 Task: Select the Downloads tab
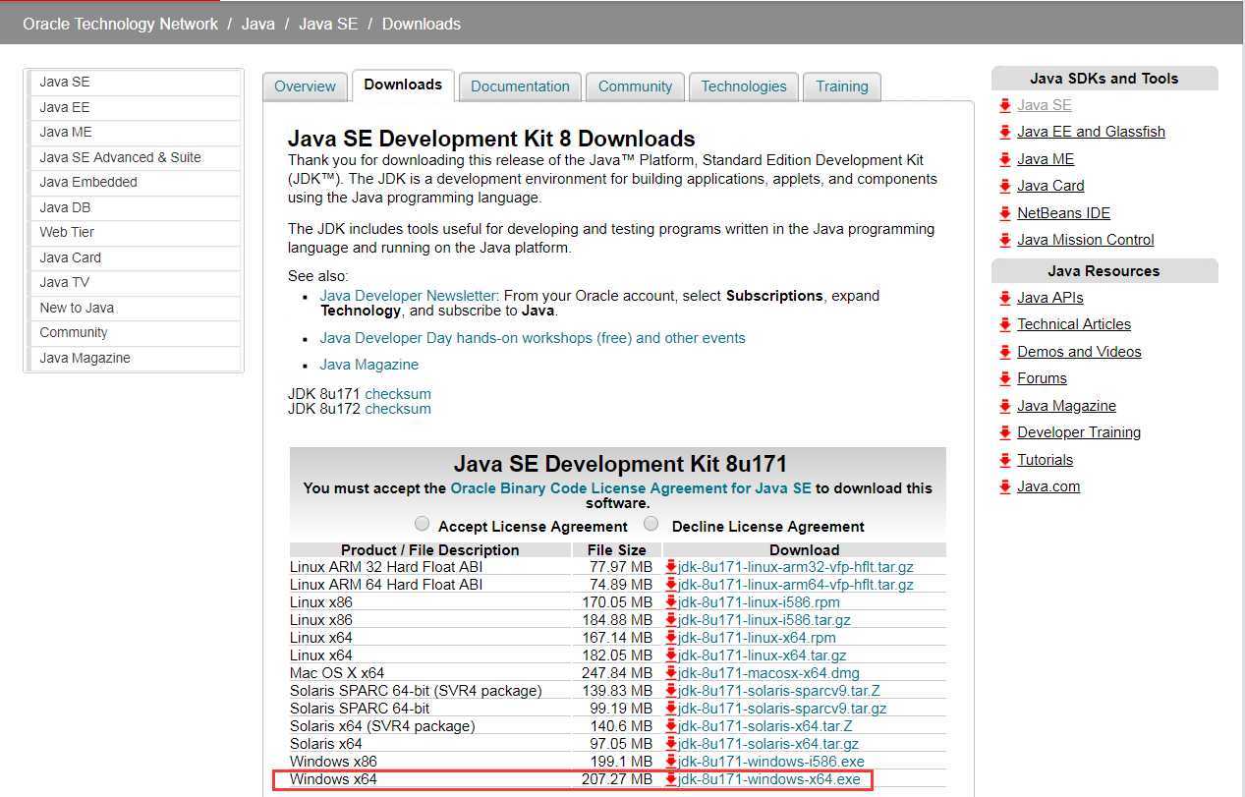click(x=403, y=85)
